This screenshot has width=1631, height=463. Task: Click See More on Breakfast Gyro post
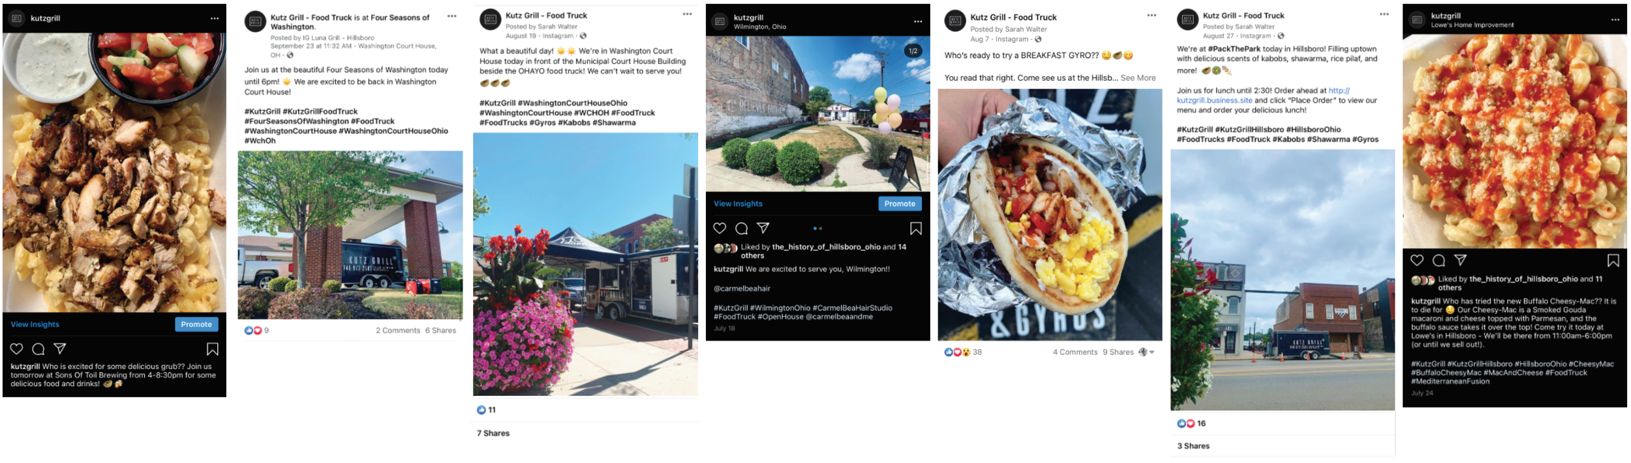click(x=1138, y=78)
